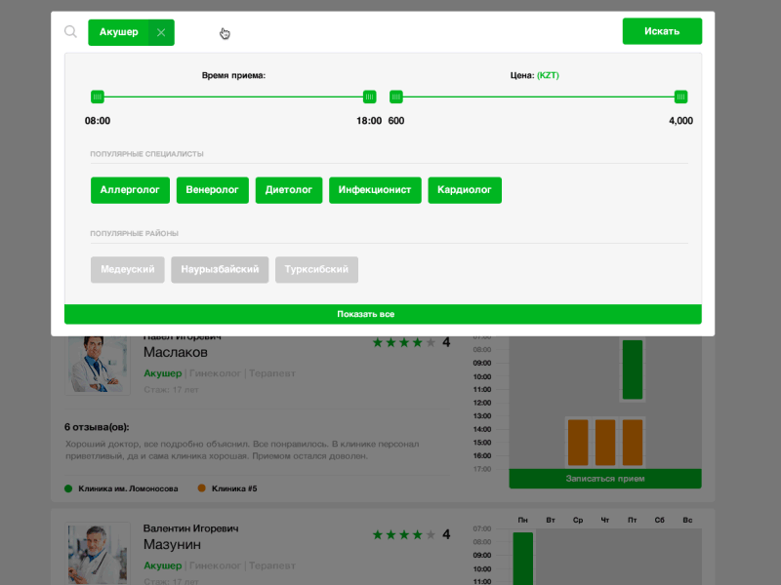781x585 pixels.
Task: Click the Сб day column header
Action: click(x=660, y=520)
